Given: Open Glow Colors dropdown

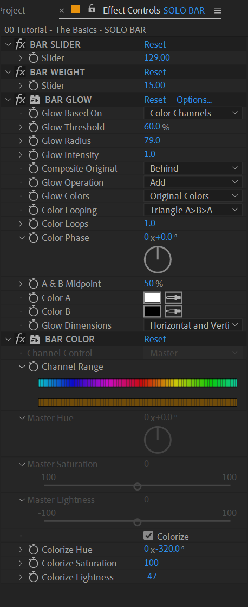Looking at the screenshot, I should (193, 196).
